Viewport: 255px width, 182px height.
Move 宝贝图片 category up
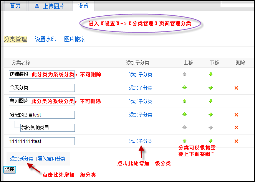click(185, 101)
